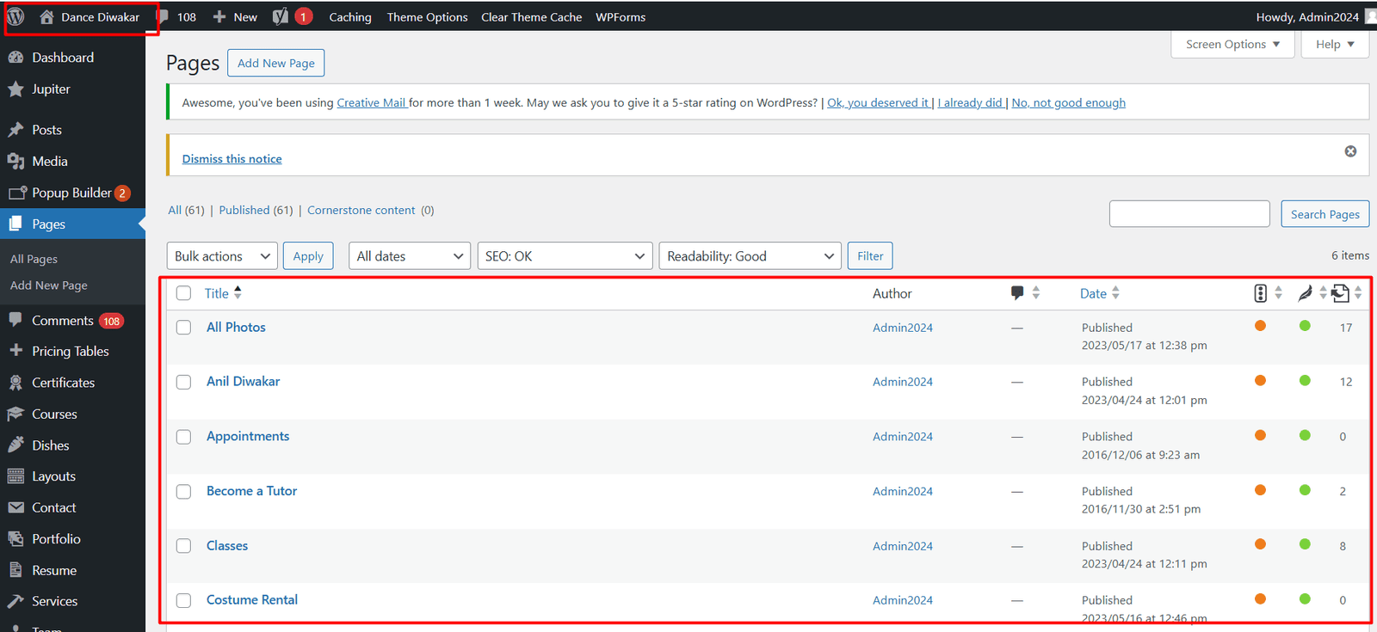Toggle the select-all checkbox in table header
This screenshot has height=632, width=1377.
point(183,293)
